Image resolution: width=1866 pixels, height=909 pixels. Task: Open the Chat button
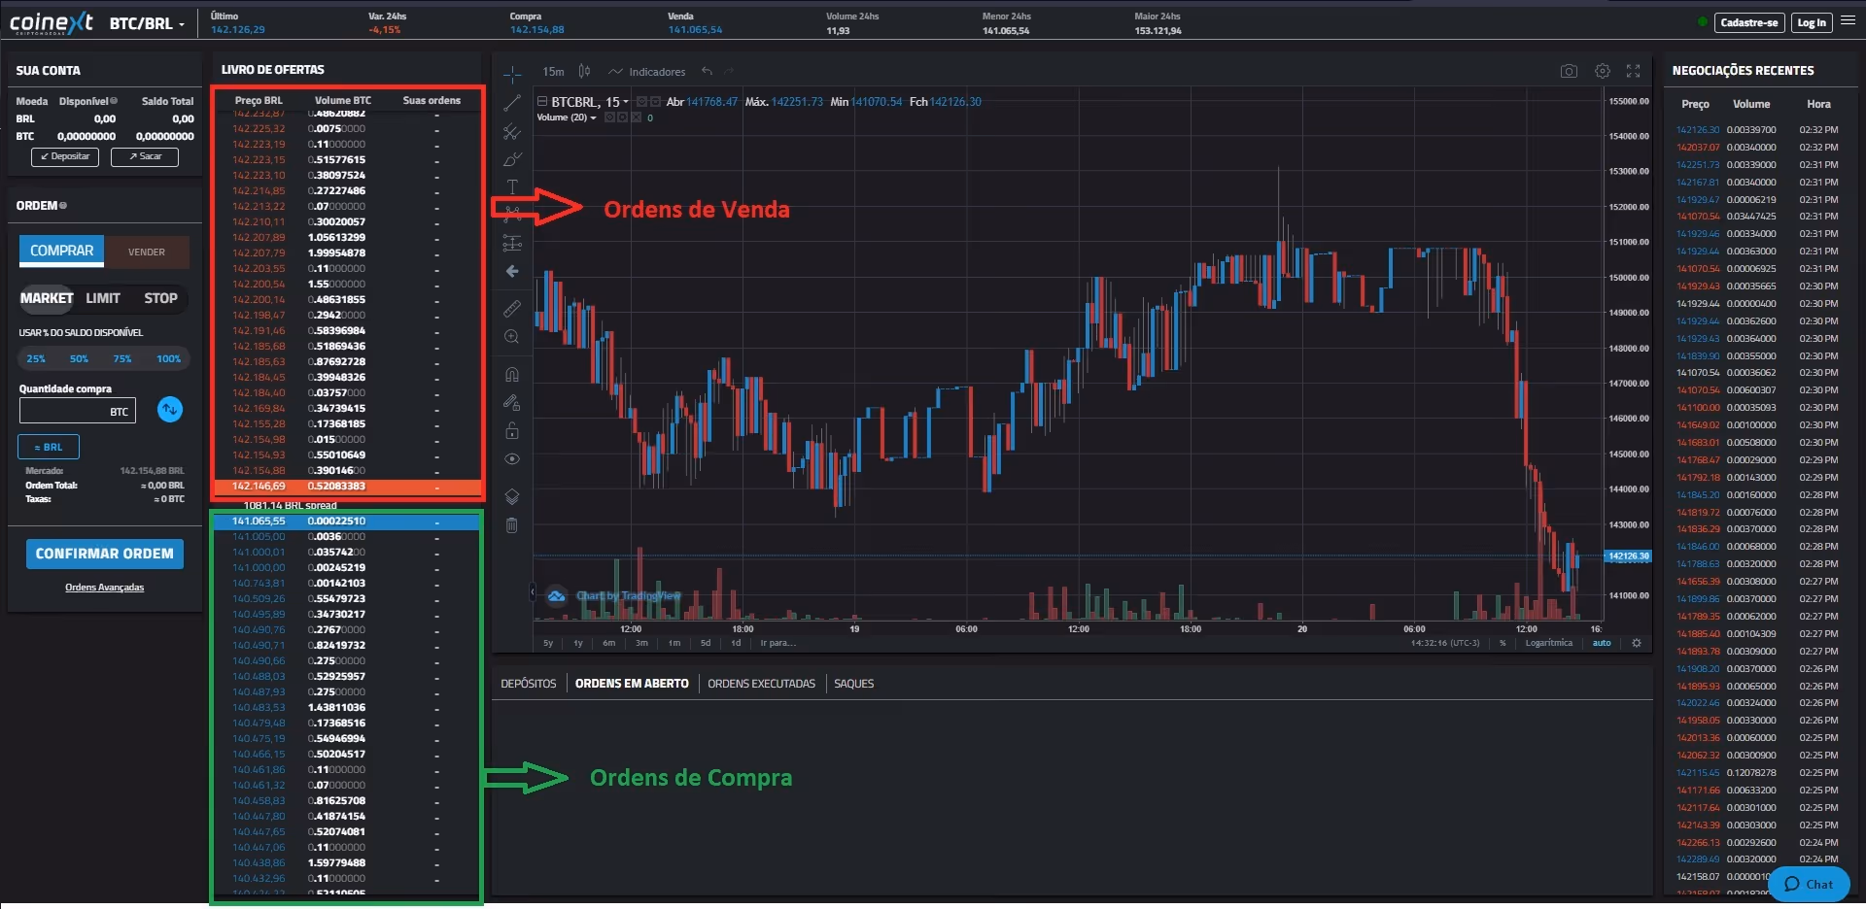(x=1810, y=884)
